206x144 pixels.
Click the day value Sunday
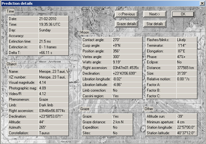coord(54,30)
